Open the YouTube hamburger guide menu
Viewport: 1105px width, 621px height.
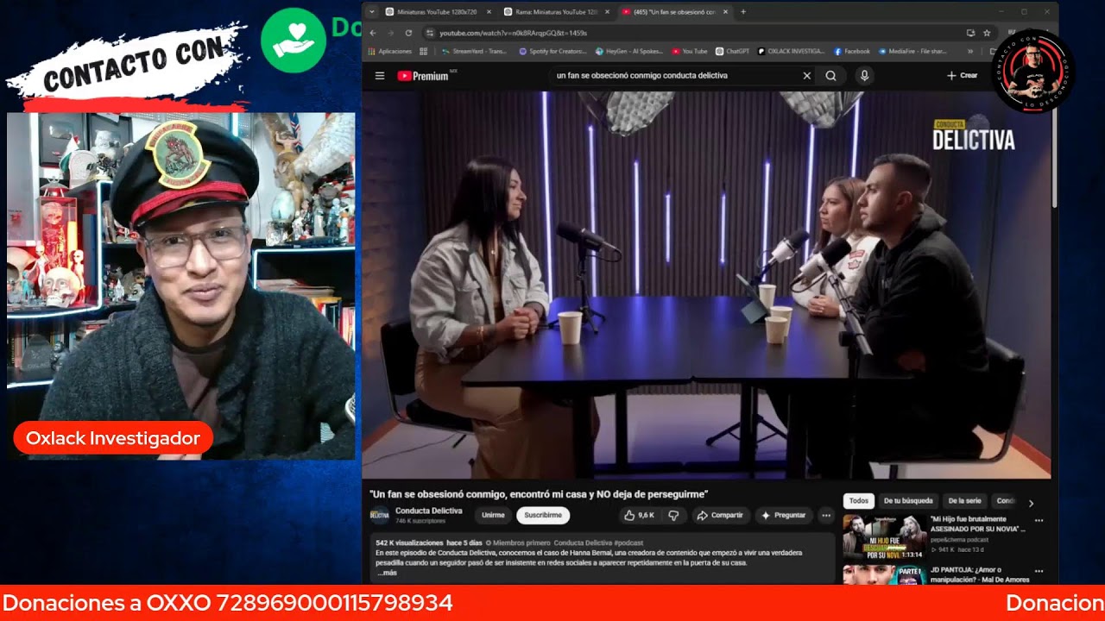(379, 76)
